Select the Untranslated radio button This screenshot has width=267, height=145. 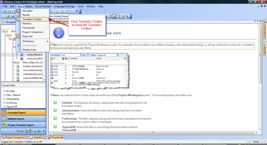[4, 99]
